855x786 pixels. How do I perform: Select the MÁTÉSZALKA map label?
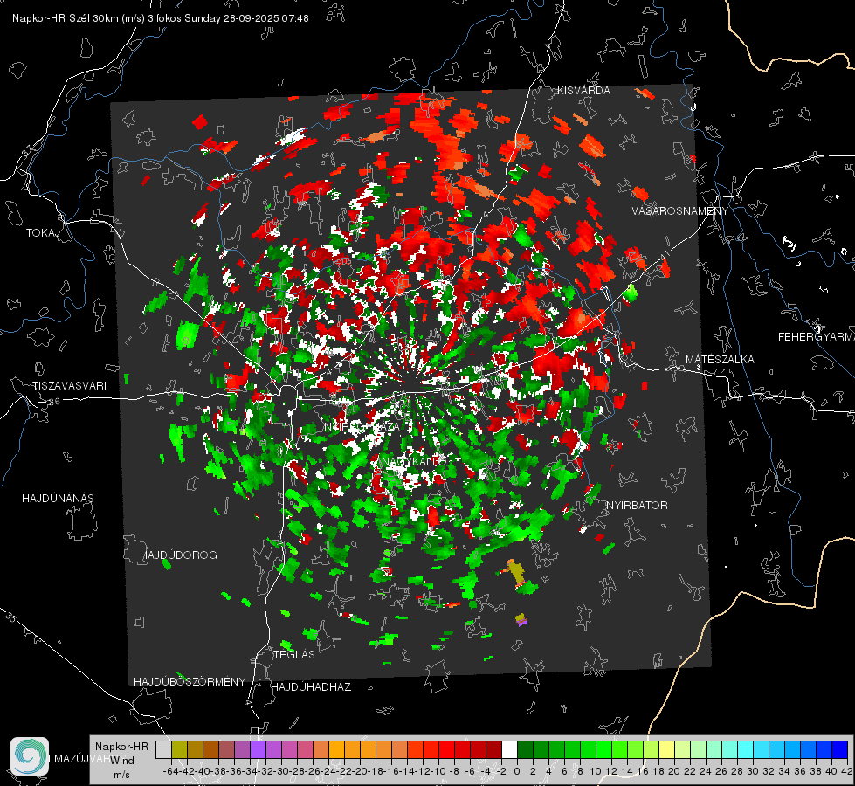click(x=720, y=360)
